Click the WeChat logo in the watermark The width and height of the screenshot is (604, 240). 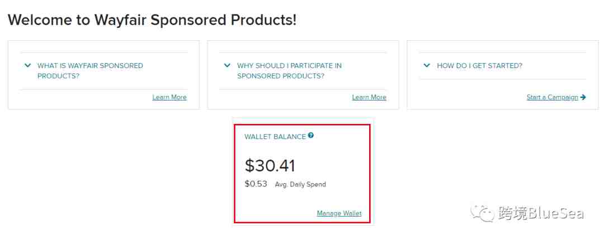(482, 213)
